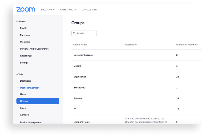Select Groups in sidebar
Screen dimensions: 202x137
[38, 101]
